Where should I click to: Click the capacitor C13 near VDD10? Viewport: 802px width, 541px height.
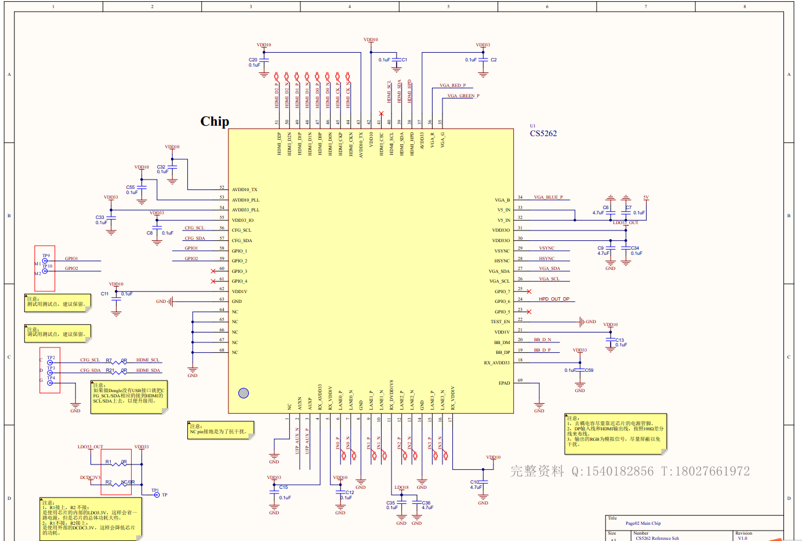click(x=609, y=340)
